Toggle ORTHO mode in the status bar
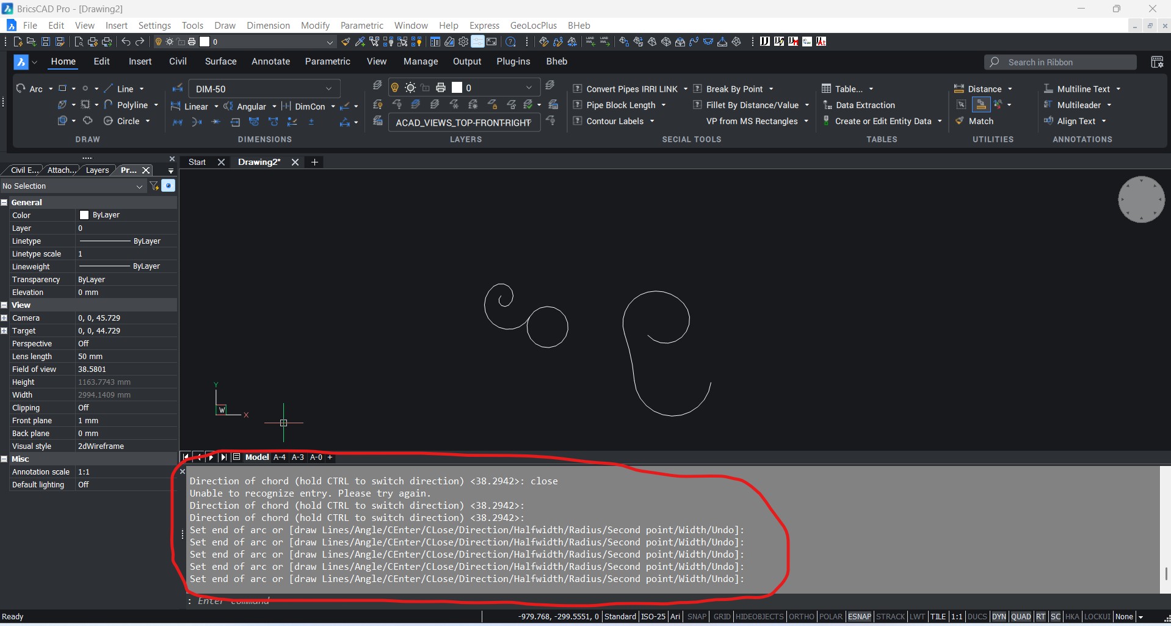The width and height of the screenshot is (1171, 626). point(801,616)
